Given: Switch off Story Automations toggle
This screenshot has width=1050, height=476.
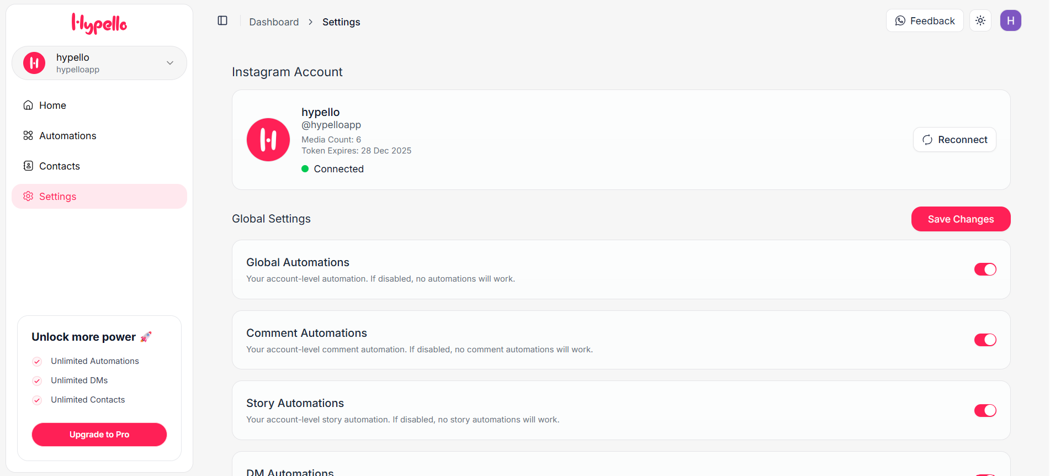Looking at the screenshot, I should point(985,411).
